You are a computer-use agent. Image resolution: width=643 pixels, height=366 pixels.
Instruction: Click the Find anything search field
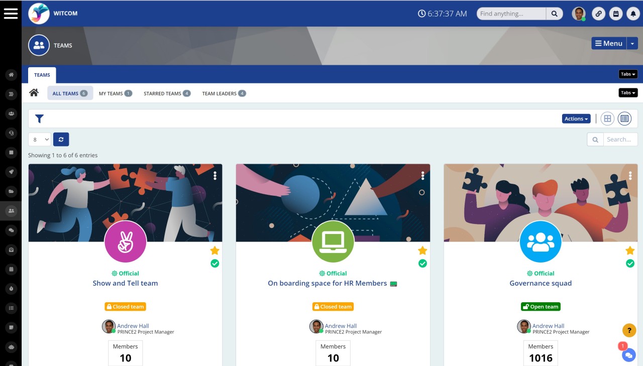pos(510,14)
